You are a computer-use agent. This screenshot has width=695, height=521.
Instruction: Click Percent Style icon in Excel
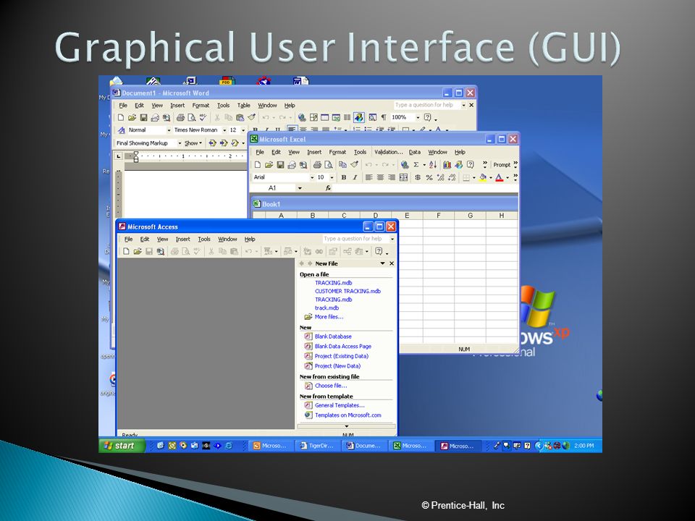click(x=429, y=177)
